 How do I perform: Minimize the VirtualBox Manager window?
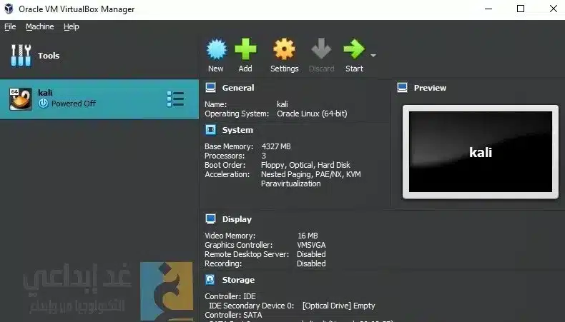pyautogui.click(x=488, y=9)
